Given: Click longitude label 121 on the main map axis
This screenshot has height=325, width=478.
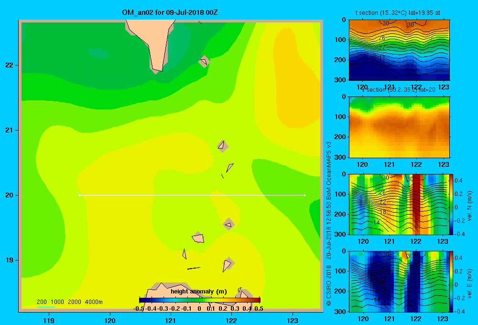Looking at the screenshot, I should 171,320.
